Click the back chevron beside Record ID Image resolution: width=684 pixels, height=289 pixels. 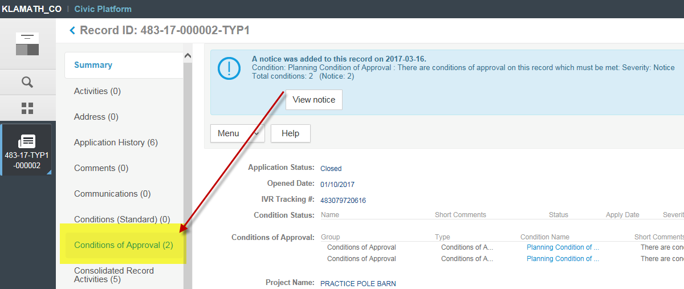(x=72, y=31)
